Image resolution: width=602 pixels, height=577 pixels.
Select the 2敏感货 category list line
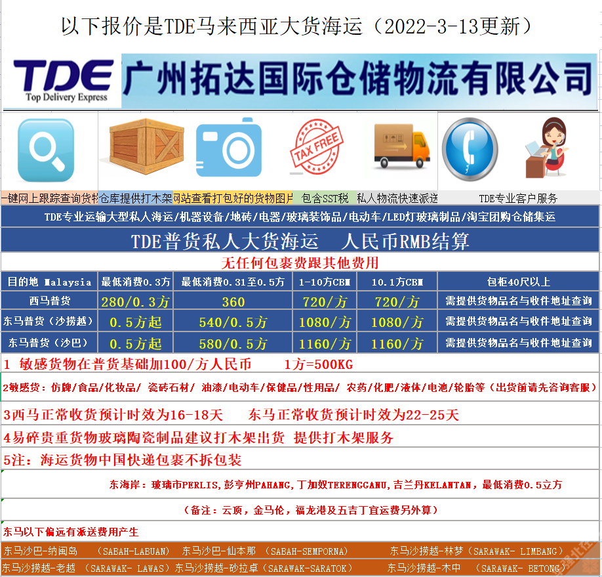tap(300, 387)
